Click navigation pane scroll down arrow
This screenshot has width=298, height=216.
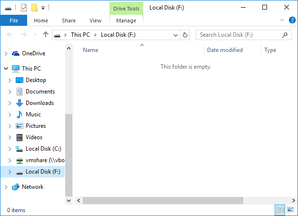tap(69, 201)
